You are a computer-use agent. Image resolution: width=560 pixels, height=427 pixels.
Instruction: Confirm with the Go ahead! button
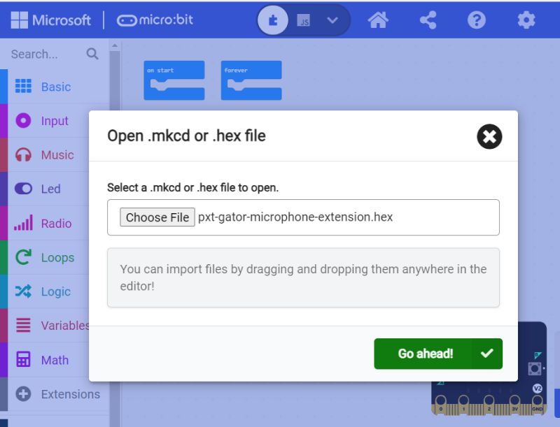(438, 354)
